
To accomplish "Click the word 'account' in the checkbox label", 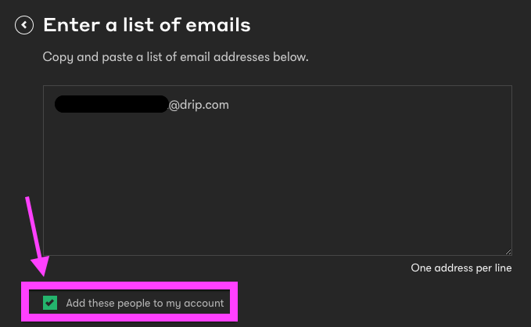I will tap(204, 303).
